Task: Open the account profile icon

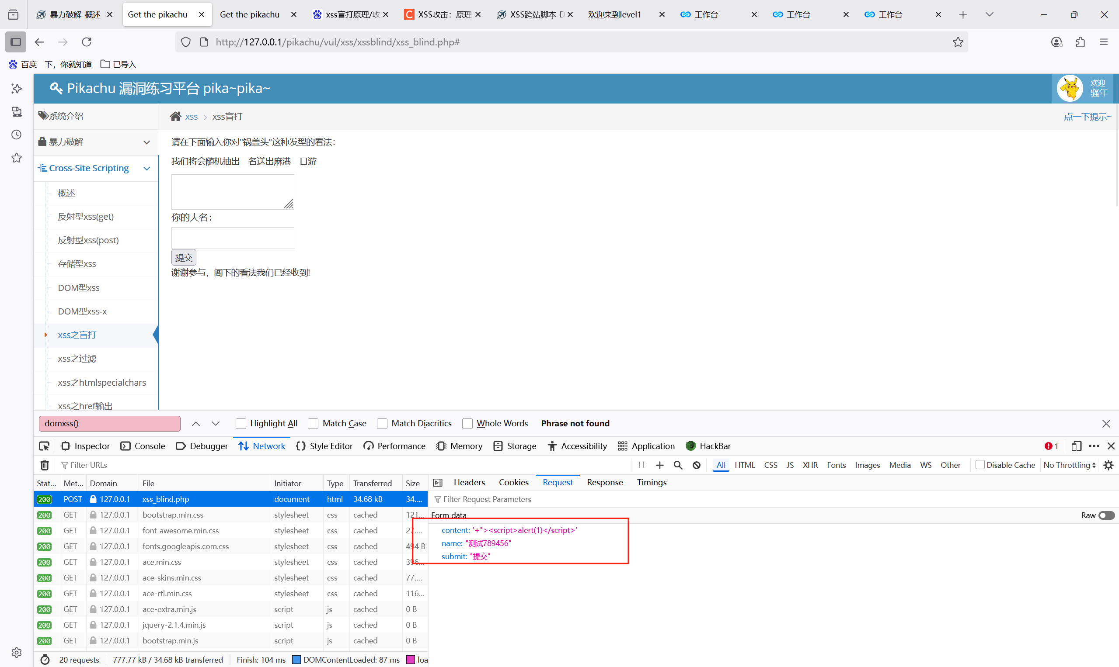Action: (x=1056, y=42)
